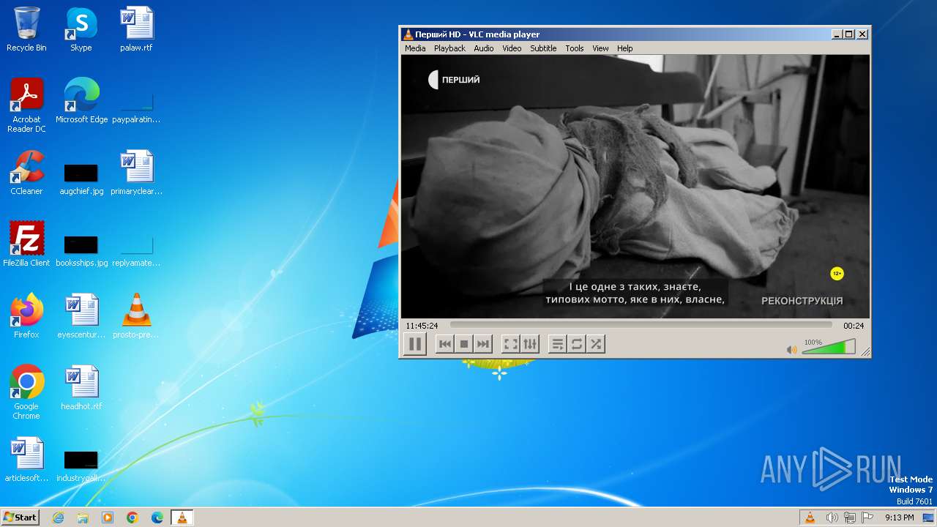Select Firefox desktop shortcut

coord(26,316)
